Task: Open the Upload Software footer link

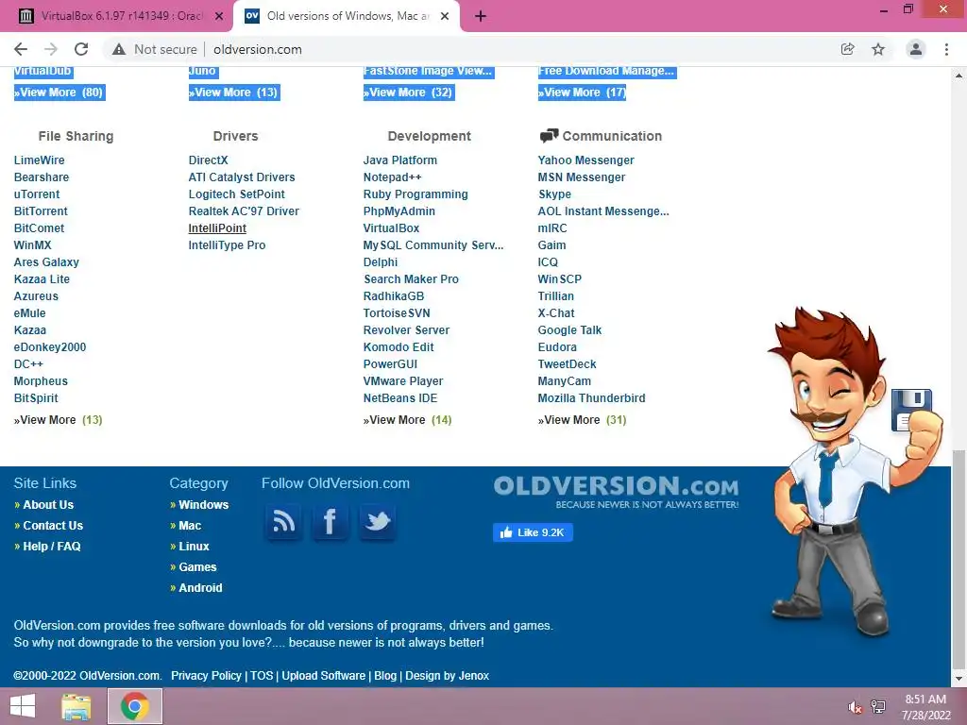Action: pyautogui.click(x=323, y=676)
